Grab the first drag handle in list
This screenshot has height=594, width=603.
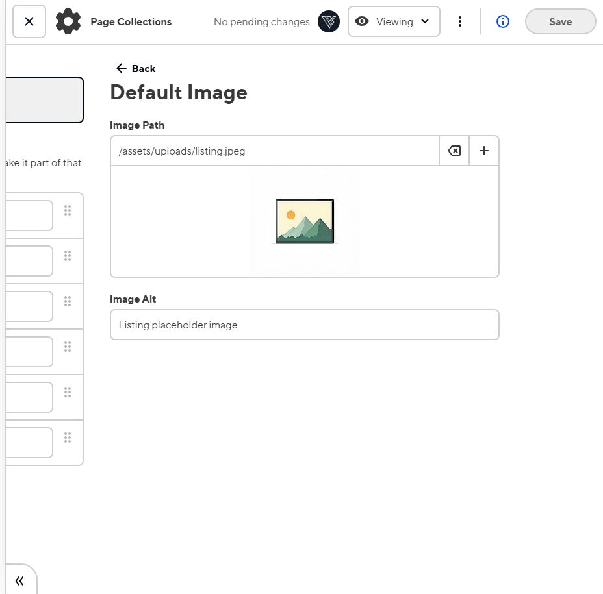68,210
